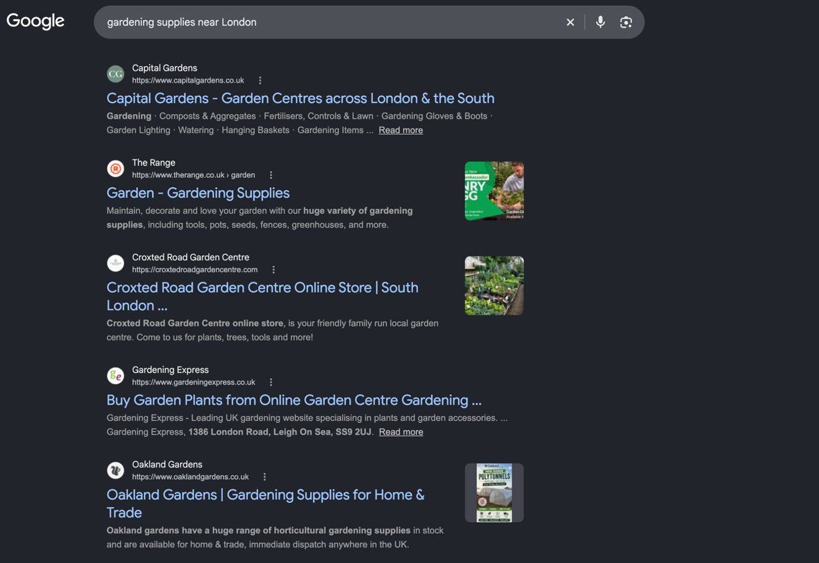Click the therange.co.uk › garden URL

(194, 175)
